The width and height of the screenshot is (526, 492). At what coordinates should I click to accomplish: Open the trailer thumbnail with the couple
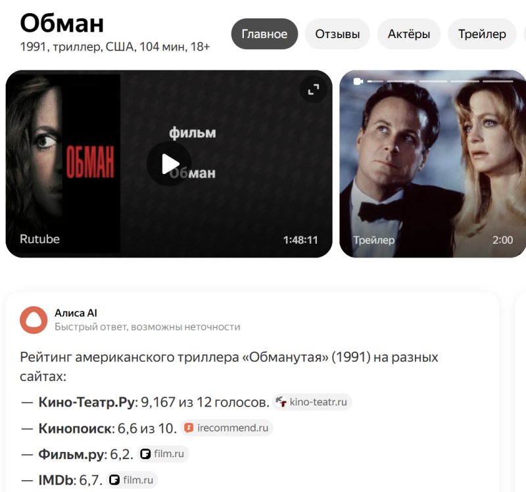pos(433,164)
